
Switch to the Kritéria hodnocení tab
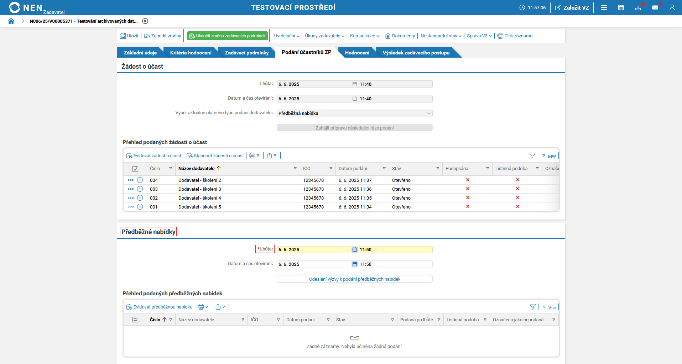[191, 53]
